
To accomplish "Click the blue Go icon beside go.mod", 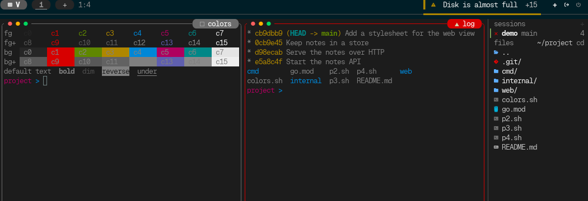I will click(496, 109).
